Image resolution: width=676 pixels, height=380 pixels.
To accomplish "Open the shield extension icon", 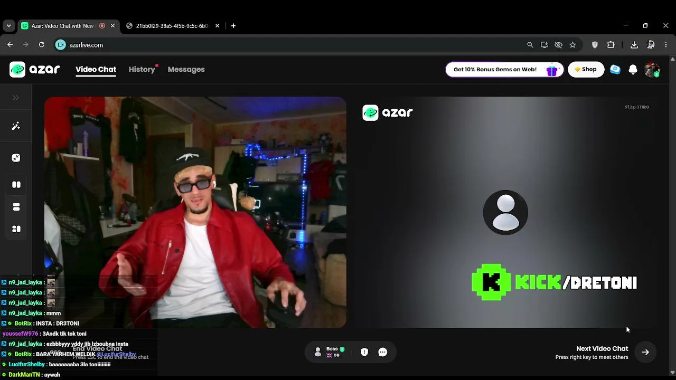I will click(x=595, y=45).
